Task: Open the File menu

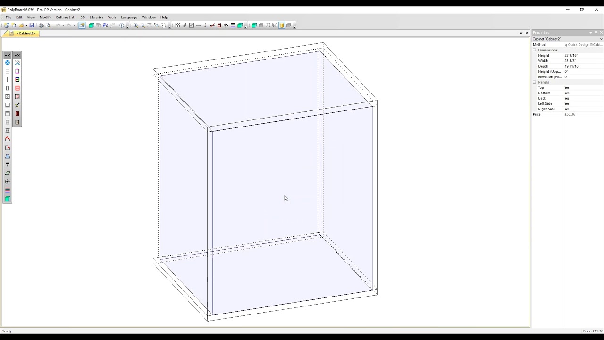Action: click(x=8, y=17)
